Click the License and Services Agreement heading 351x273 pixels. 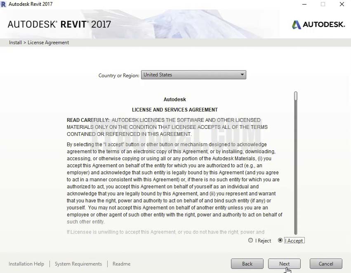pos(175,110)
